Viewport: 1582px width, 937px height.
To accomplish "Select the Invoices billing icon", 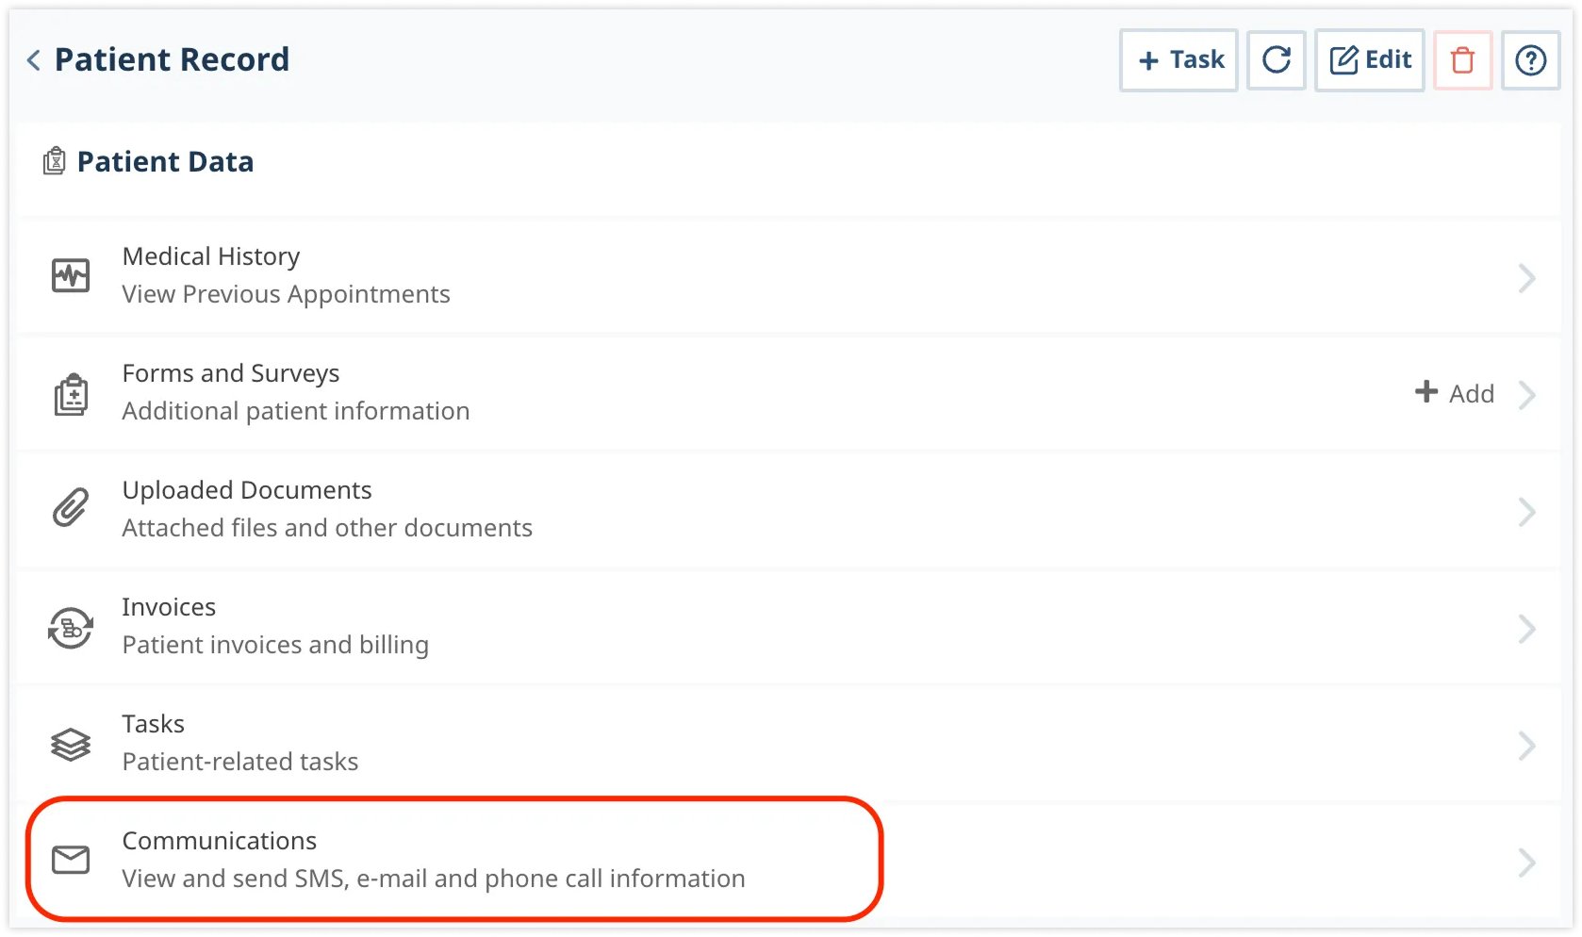I will tap(70, 626).
